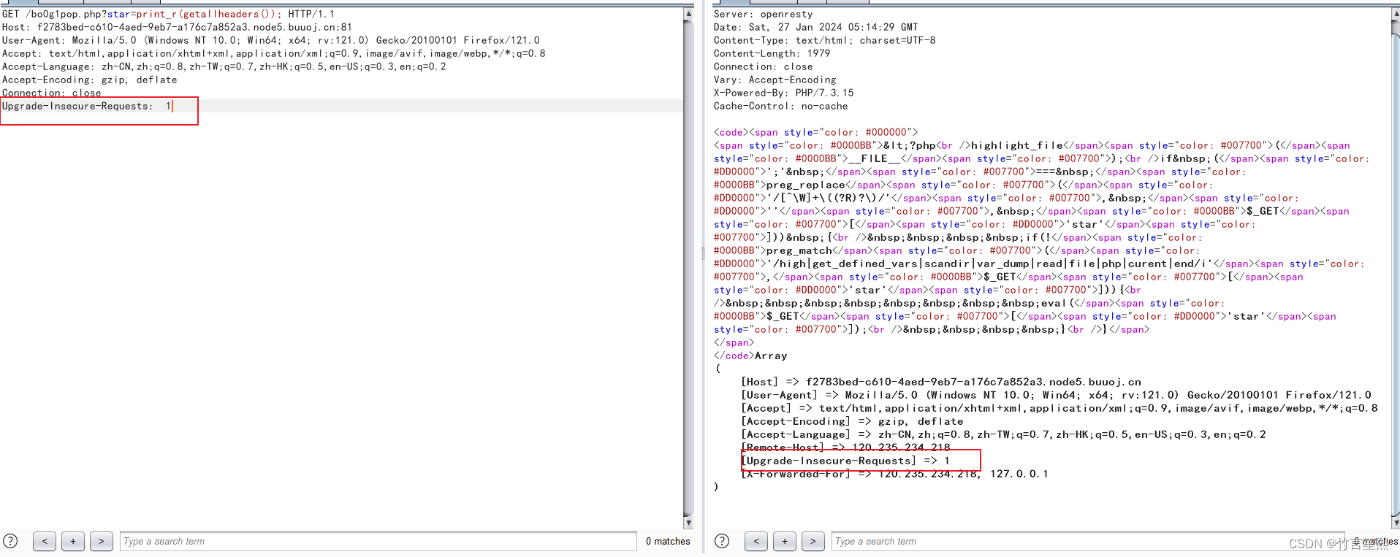Click the plus button in request search bar
This screenshot has height=557, width=1400.
pyautogui.click(x=73, y=541)
